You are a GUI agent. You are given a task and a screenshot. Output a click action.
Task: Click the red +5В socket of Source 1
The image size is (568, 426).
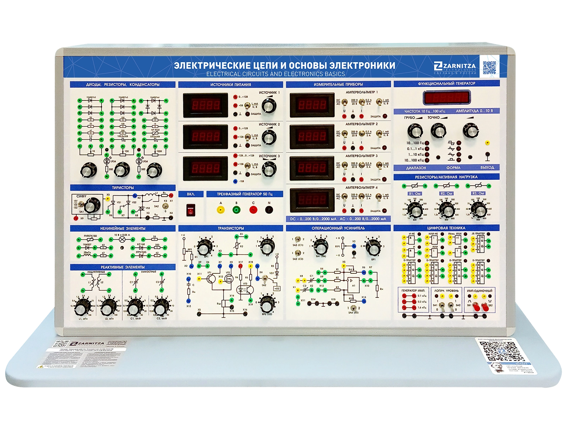pos(235,105)
